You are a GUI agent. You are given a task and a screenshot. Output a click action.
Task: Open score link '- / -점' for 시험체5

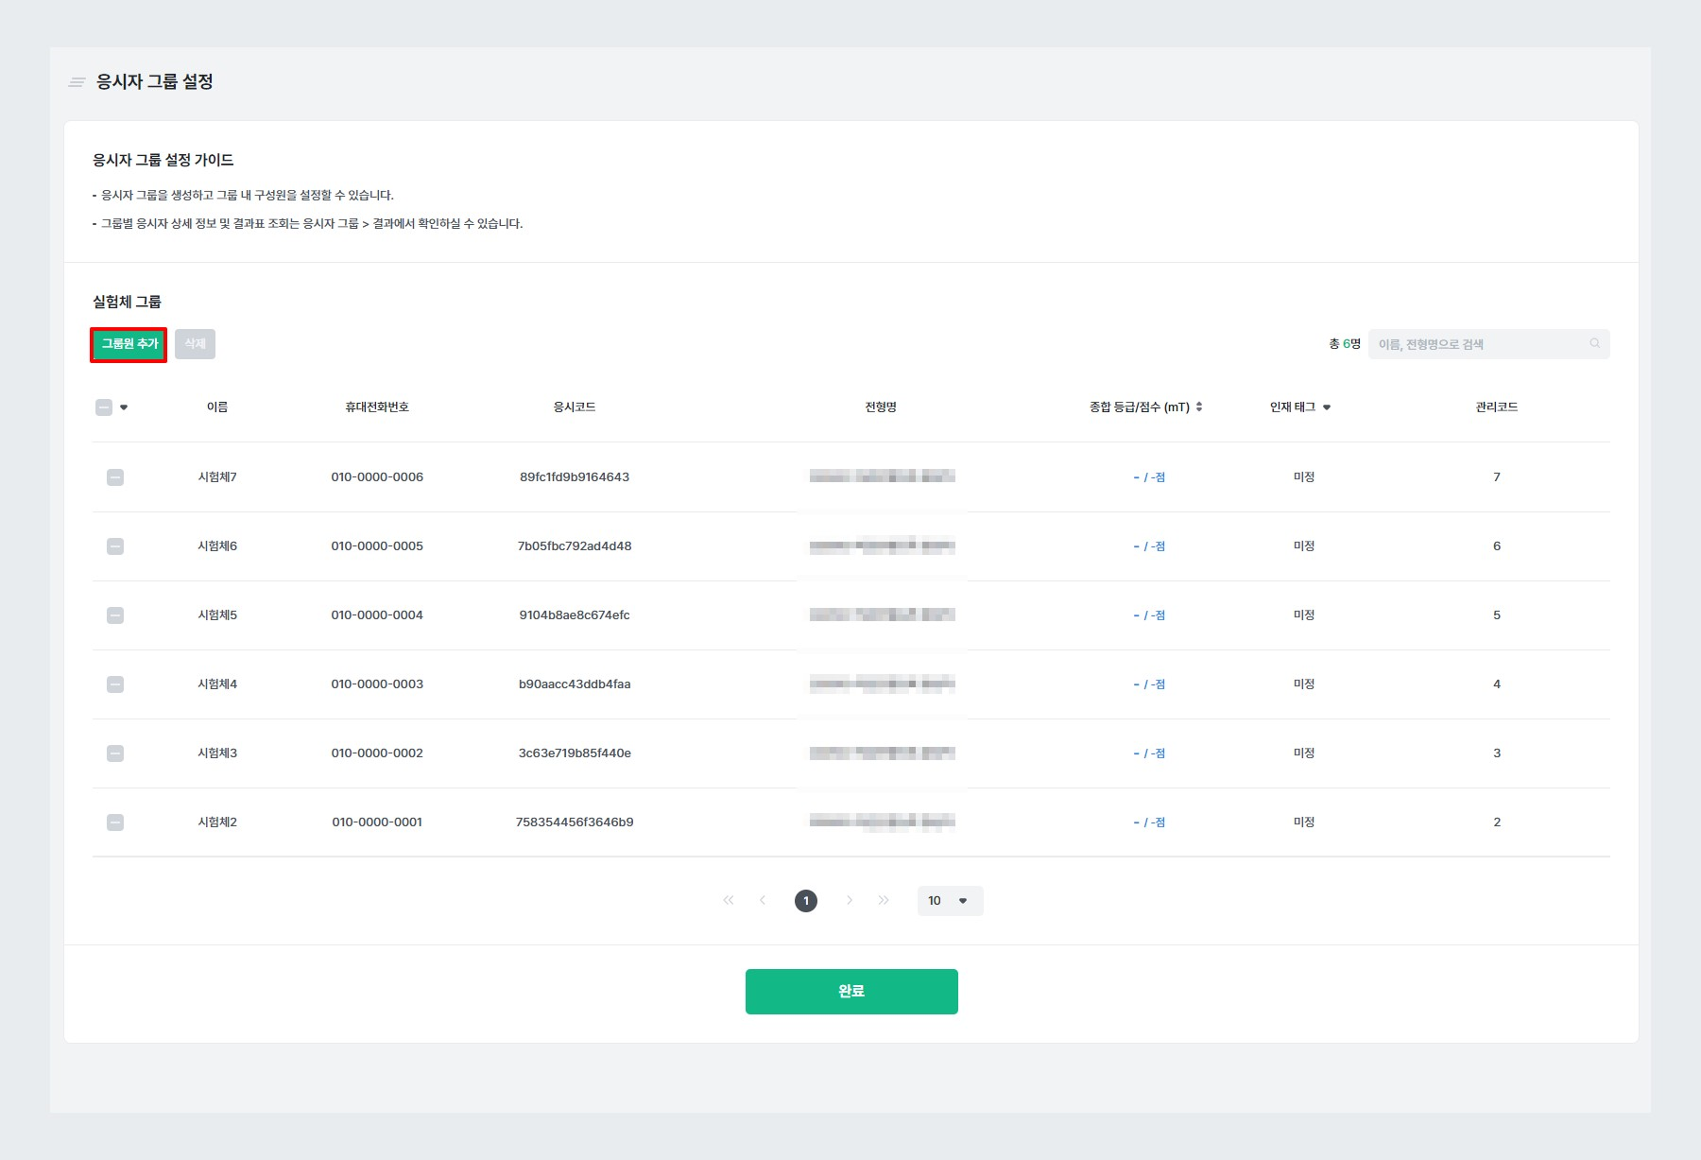pyautogui.click(x=1149, y=615)
